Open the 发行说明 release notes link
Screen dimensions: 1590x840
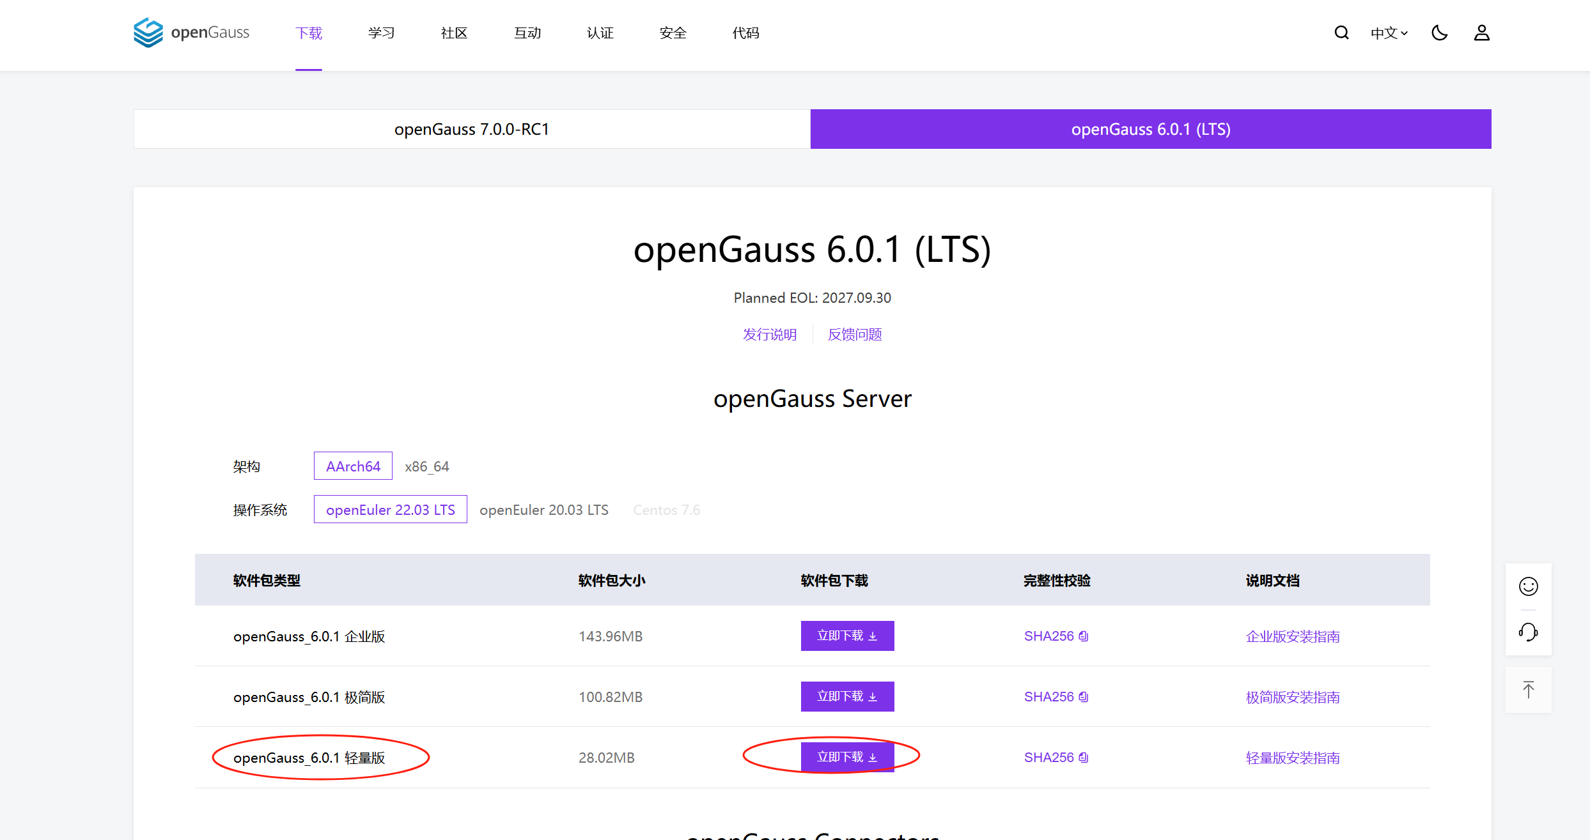click(x=770, y=334)
